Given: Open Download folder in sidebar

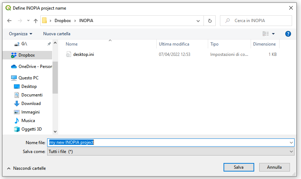Looking at the screenshot, I should (27, 104).
